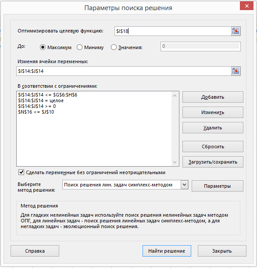The width and height of the screenshot is (257, 268).
Task: Click constraints list scroll up arrow
Action: [175, 96]
